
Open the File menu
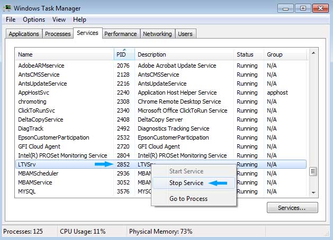click(x=11, y=20)
